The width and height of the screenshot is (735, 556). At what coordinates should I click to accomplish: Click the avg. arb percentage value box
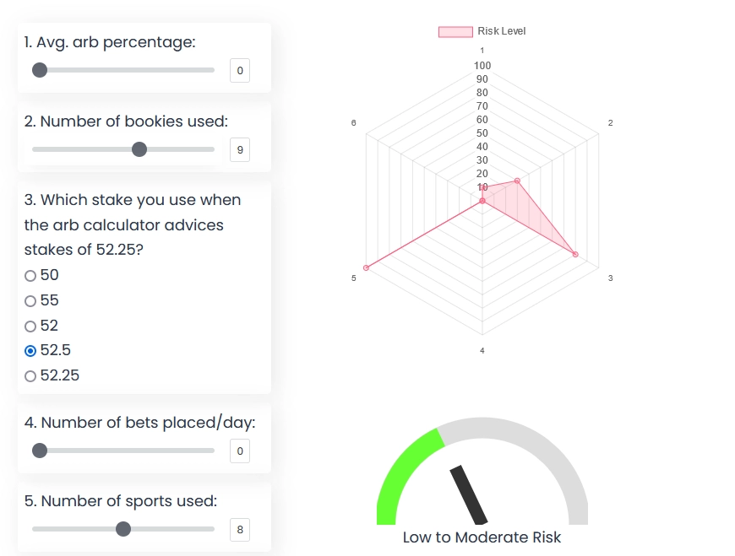click(x=240, y=71)
